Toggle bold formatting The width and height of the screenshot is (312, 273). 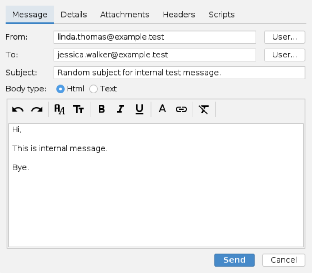[102, 109]
